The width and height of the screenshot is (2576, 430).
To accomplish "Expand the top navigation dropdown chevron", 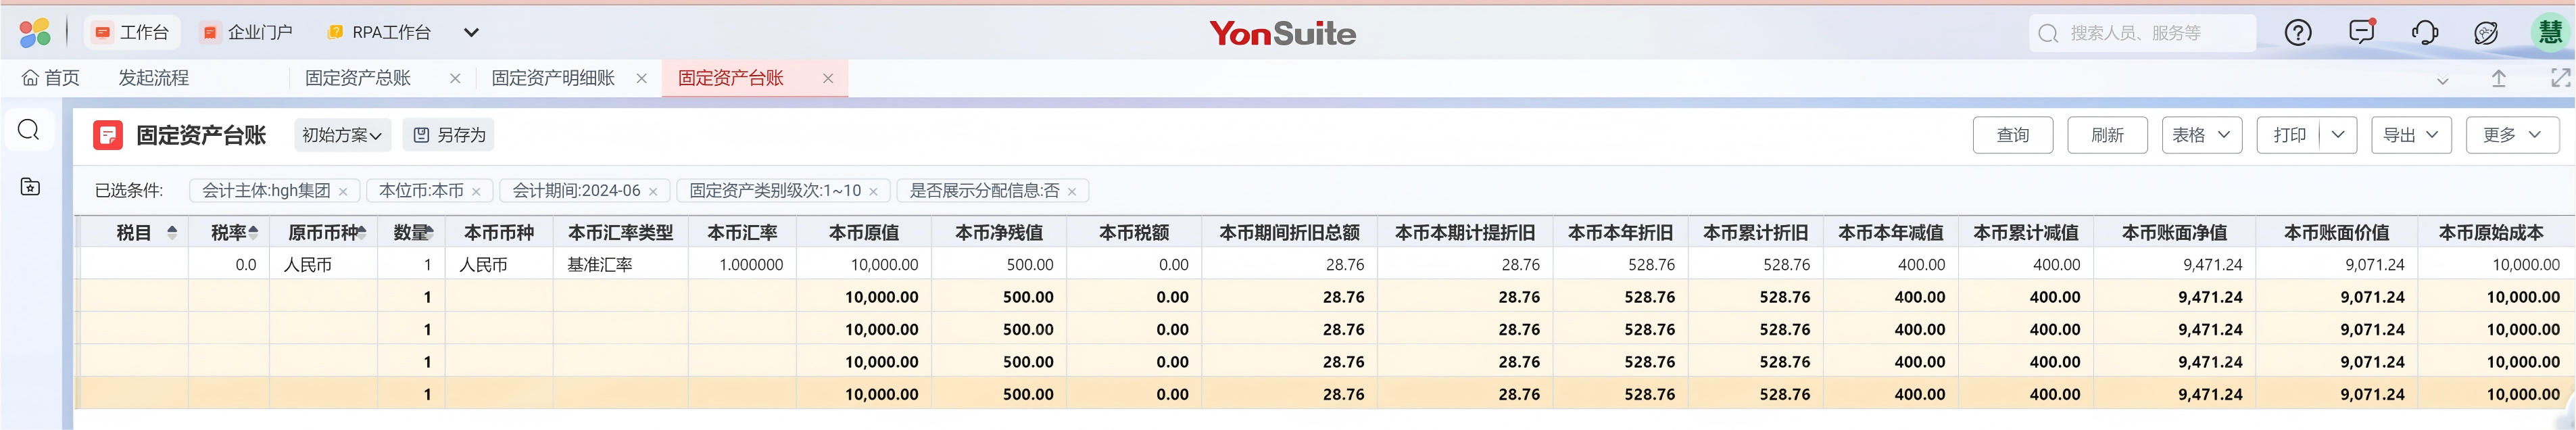I will tap(471, 33).
